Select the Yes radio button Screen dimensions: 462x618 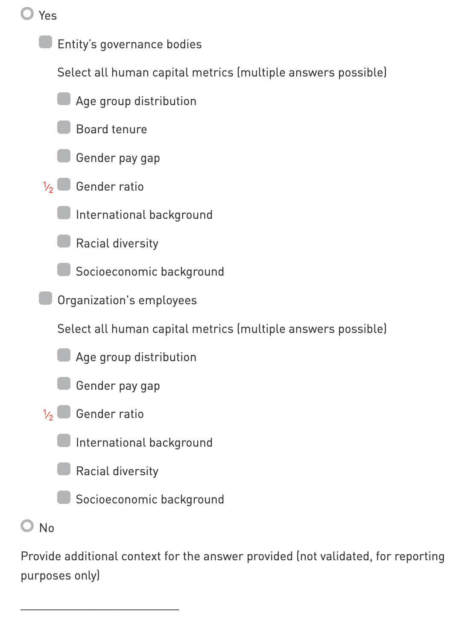[x=27, y=14]
